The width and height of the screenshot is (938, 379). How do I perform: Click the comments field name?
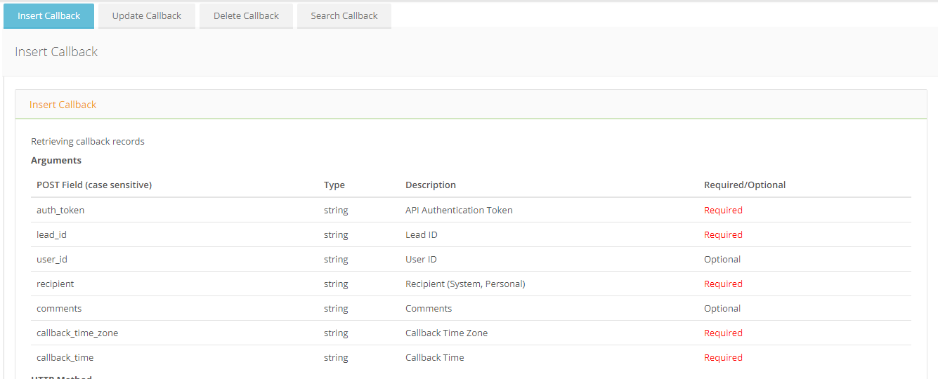[x=59, y=308]
